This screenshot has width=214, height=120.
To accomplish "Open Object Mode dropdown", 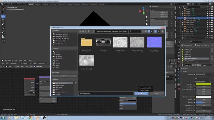I will click(x=7, y=61).
